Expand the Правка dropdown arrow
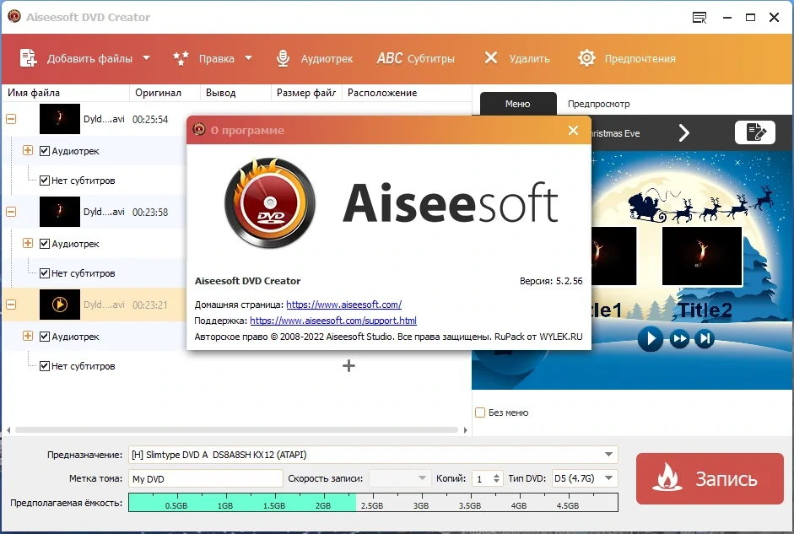This screenshot has width=794, height=534. (x=249, y=58)
